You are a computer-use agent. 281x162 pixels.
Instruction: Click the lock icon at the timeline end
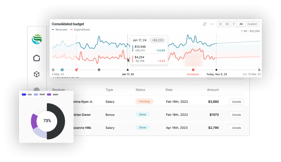click(x=259, y=70)
